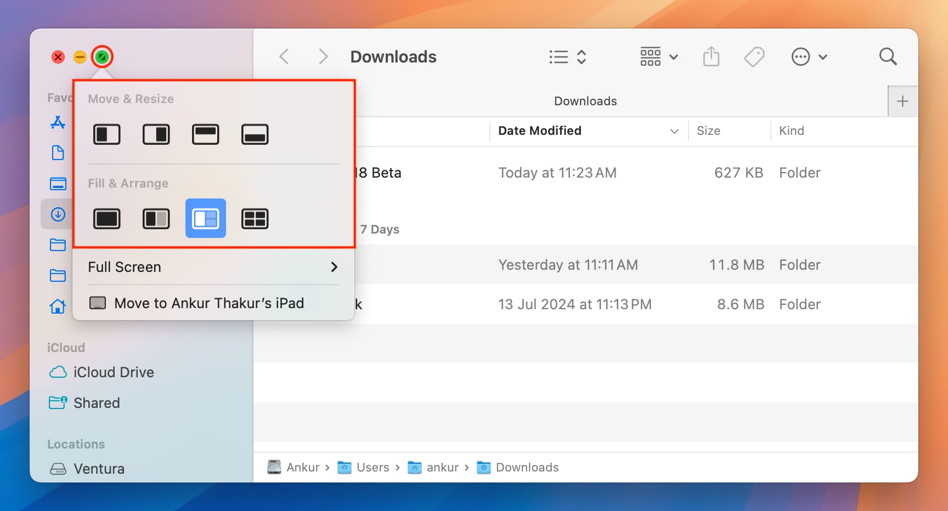Click the Share toolbar icon
This screenshot has height=511, width=948.
click(x=711, y=57)
